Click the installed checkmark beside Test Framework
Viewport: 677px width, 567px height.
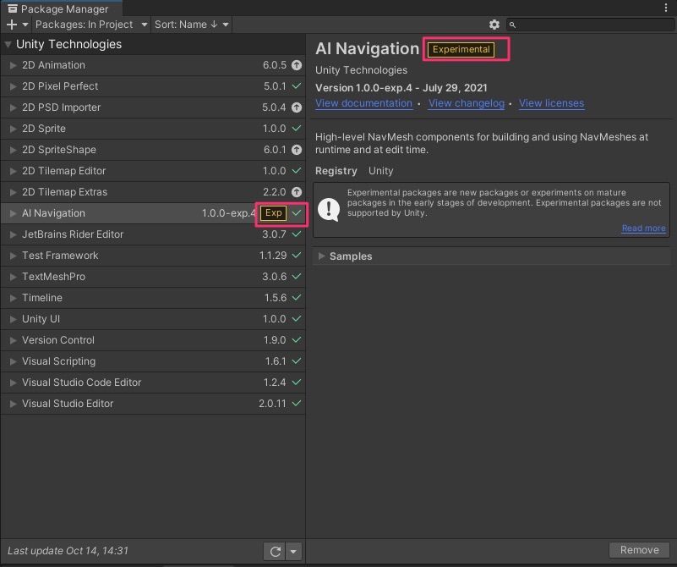296,255
